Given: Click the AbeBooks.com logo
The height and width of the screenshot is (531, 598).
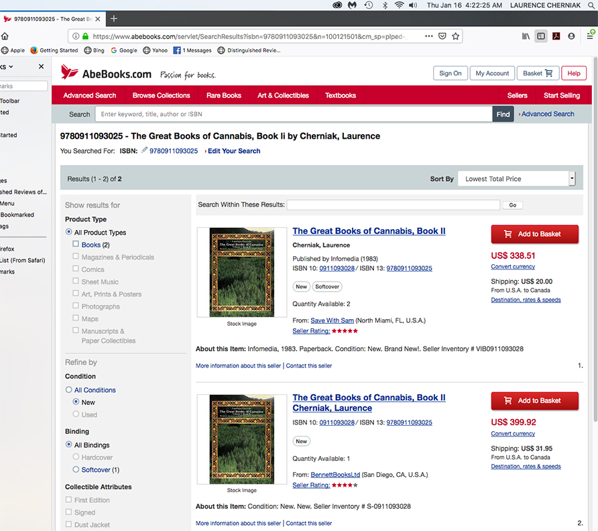Looking at the screenshot, I should pos(106,73).
